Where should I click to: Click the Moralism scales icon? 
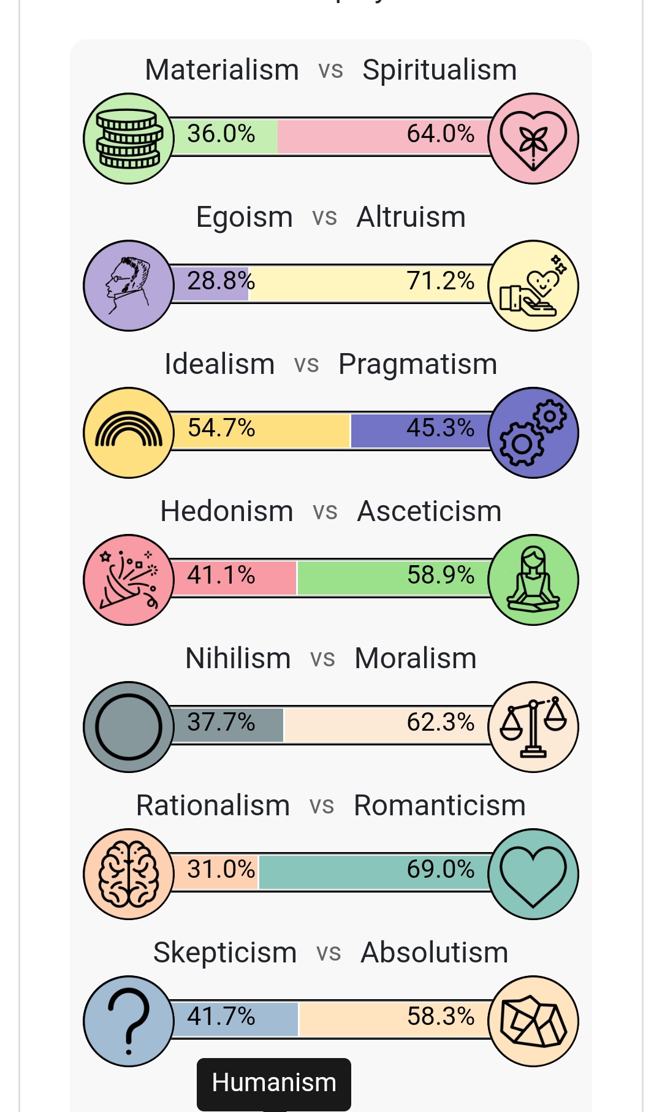tap(533, 727)
